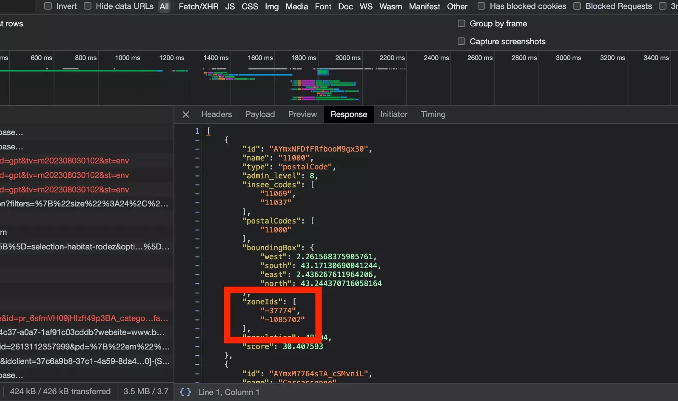
Task: Enable the Invert filter checkbox
Action: (x=48, y=6)
